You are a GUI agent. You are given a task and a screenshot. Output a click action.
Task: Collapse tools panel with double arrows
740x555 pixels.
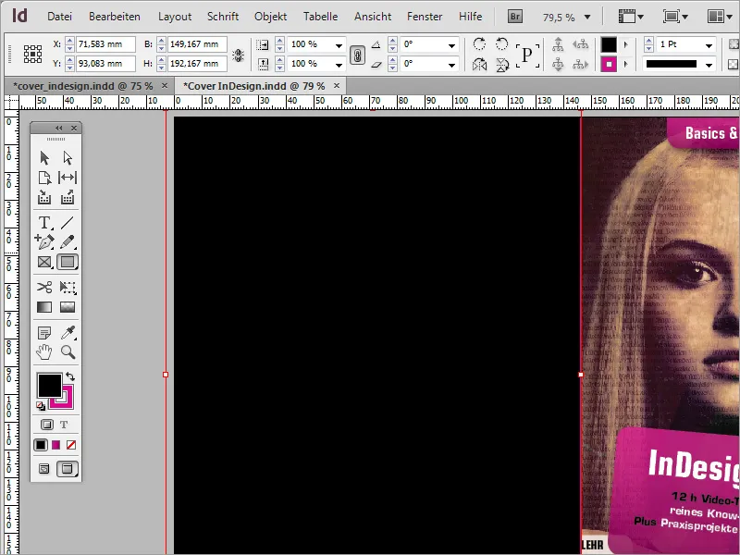[x=58, y=128]
